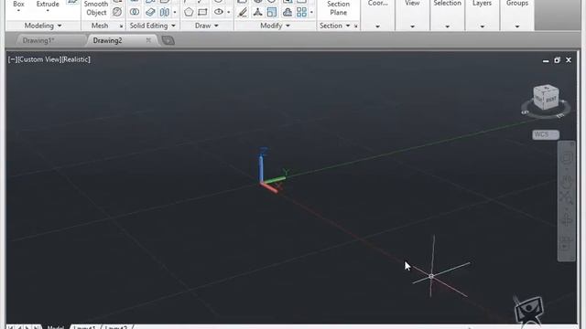Click the Orbit icon in navigation bar
Screen dimensions: 586x329
(x=567, y=220)
